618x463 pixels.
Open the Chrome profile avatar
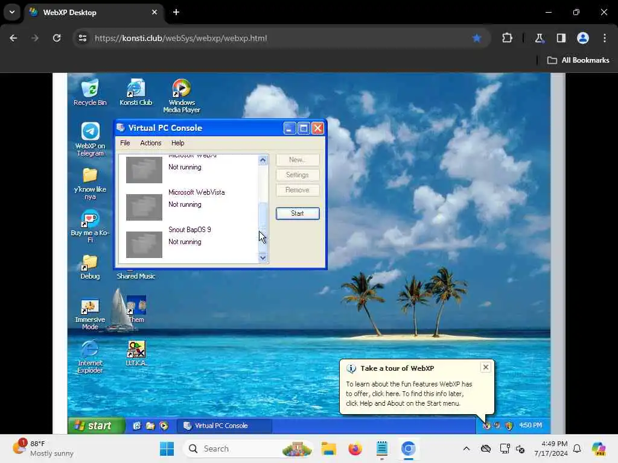click(x=582, y=38)
